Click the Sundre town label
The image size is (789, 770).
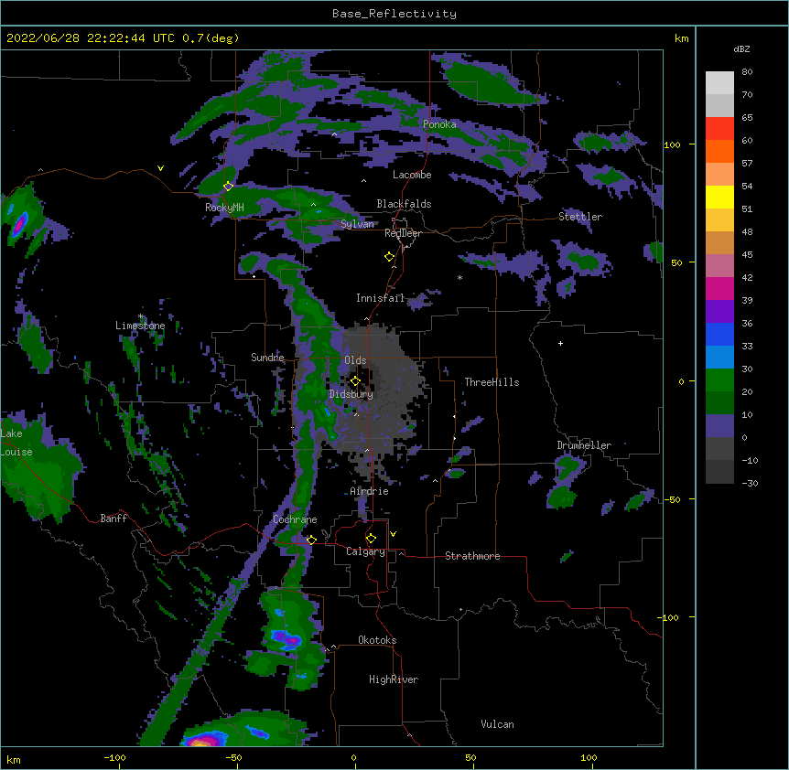point(267,358)
